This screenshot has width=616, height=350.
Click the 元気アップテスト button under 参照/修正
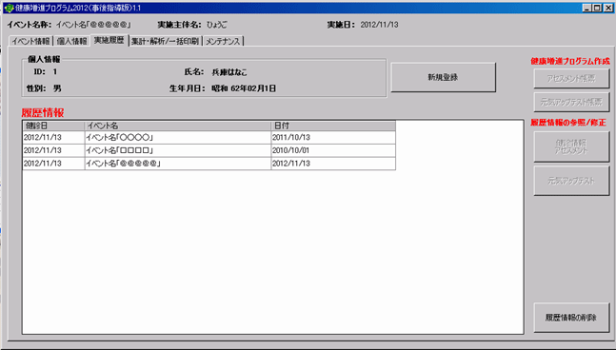(x=571, y=181)
